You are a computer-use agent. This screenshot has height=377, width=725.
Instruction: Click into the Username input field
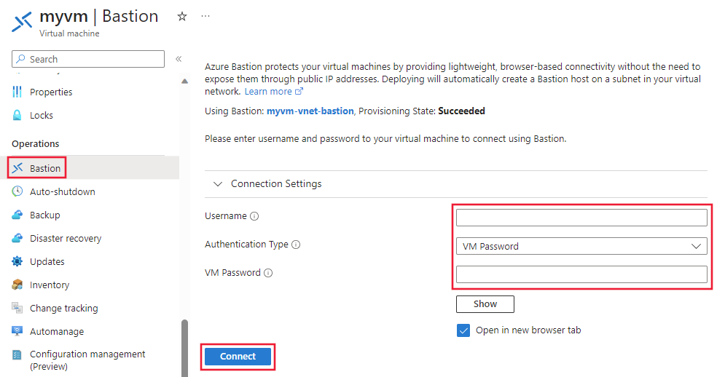(581, 218)
